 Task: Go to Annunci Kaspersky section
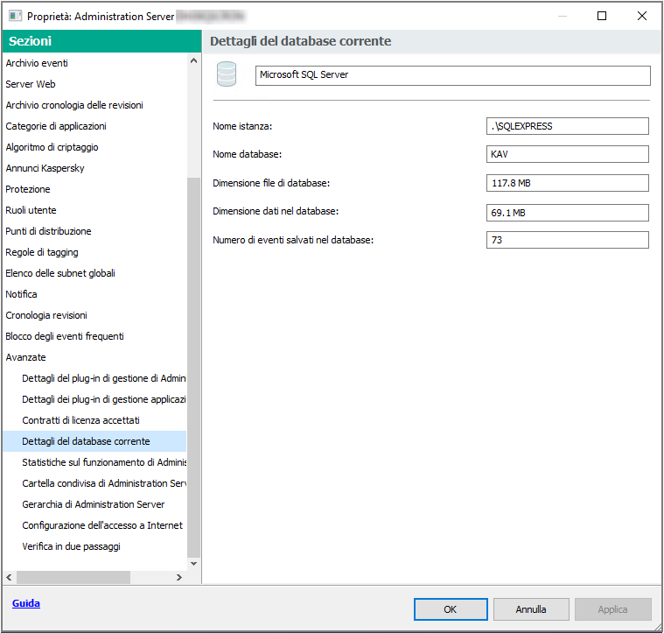pyautogui.click(x=45, y=168)
